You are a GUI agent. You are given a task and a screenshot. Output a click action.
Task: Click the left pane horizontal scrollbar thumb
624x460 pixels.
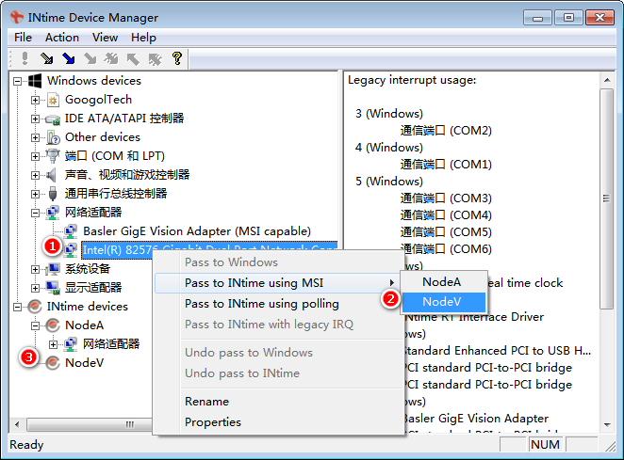[90, 424]
